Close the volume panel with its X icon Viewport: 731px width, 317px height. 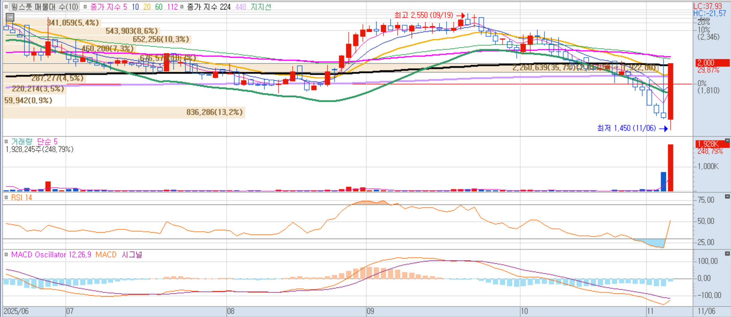pyautogui.click(x=727, y=140)
